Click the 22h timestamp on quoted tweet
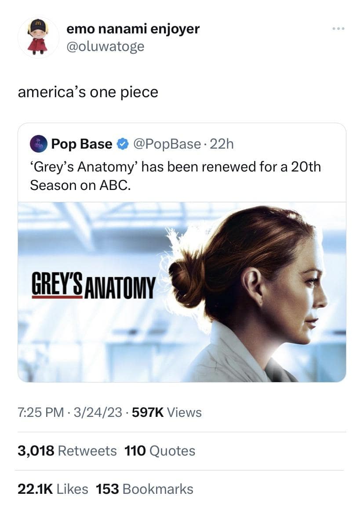Screen dimensions: 364x507 222,144
